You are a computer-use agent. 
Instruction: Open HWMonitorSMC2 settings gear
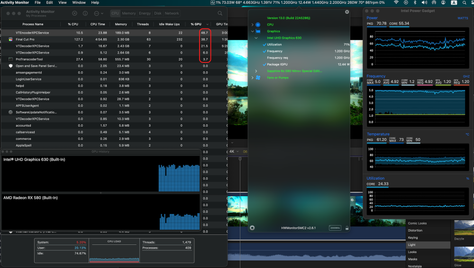[252, 228]
